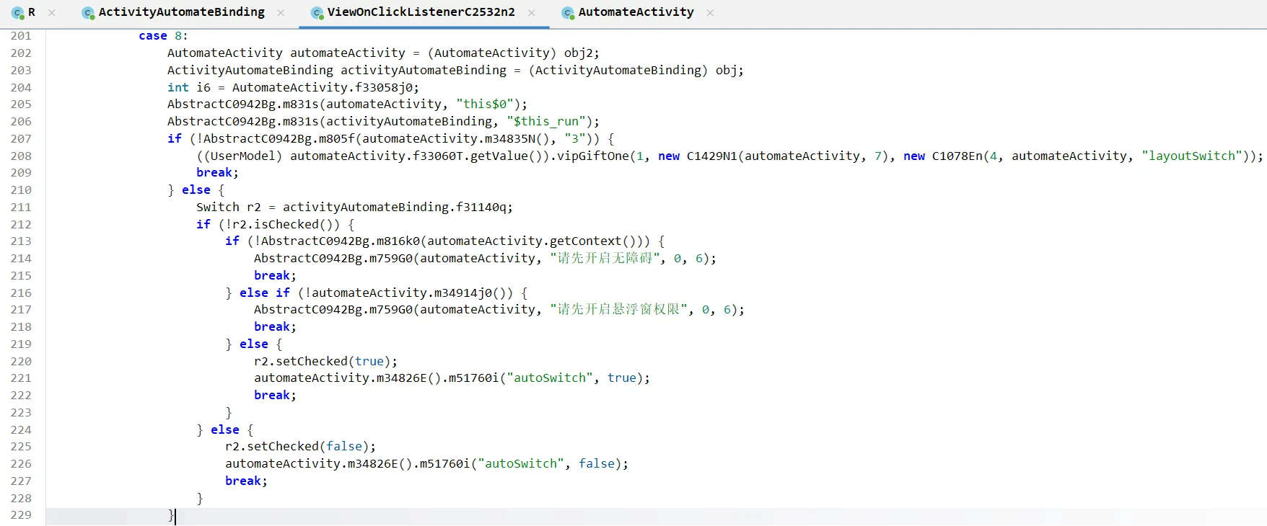Viewport: 1267px width, 526px height.
Task: Click the "3" string literal on line 207
Action: 575,138
